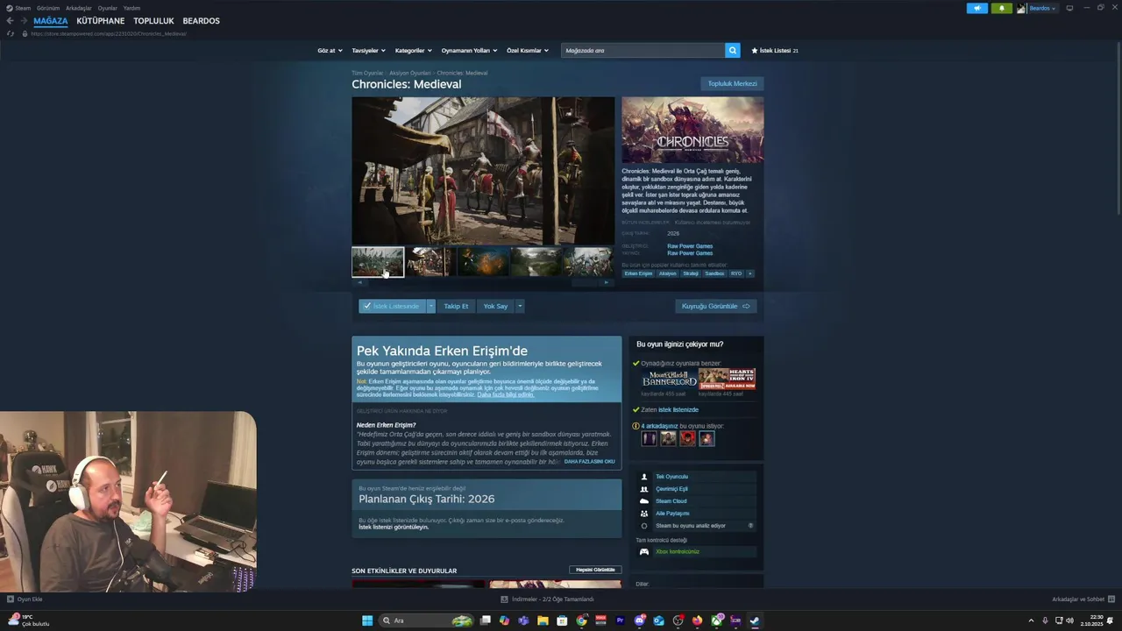Open Beardos account dropdown
The height and width of the screenshot is (631, 1122).
pos(1042,8)
